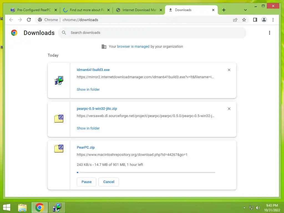Screen dimensions: 284x213
Task: Click the macintoshrepository.org source URL
Action: point(132,155)
